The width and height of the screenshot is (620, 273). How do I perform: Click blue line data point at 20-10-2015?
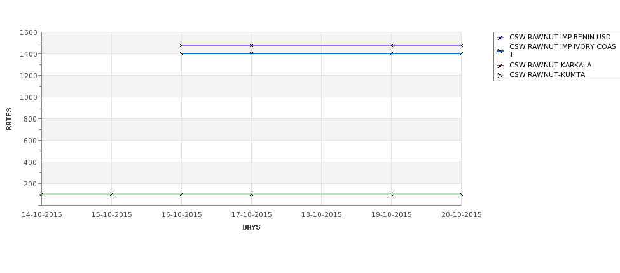(x=461, y=53)
